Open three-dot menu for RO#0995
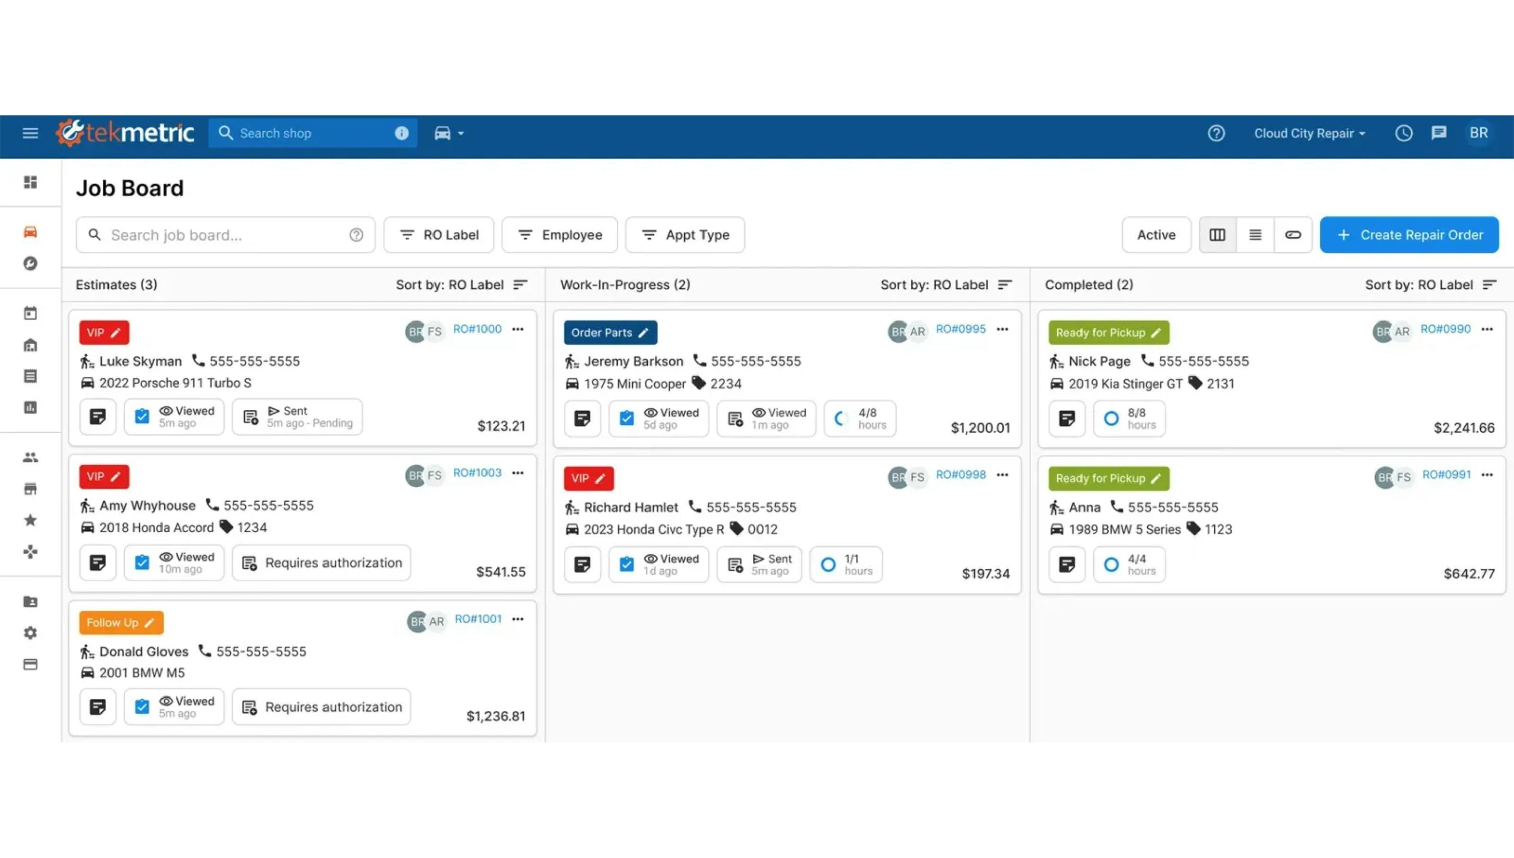Image resolution: width=1514 pixels, height=858 pixels. pyautogui.click(x=1003, y=329)
